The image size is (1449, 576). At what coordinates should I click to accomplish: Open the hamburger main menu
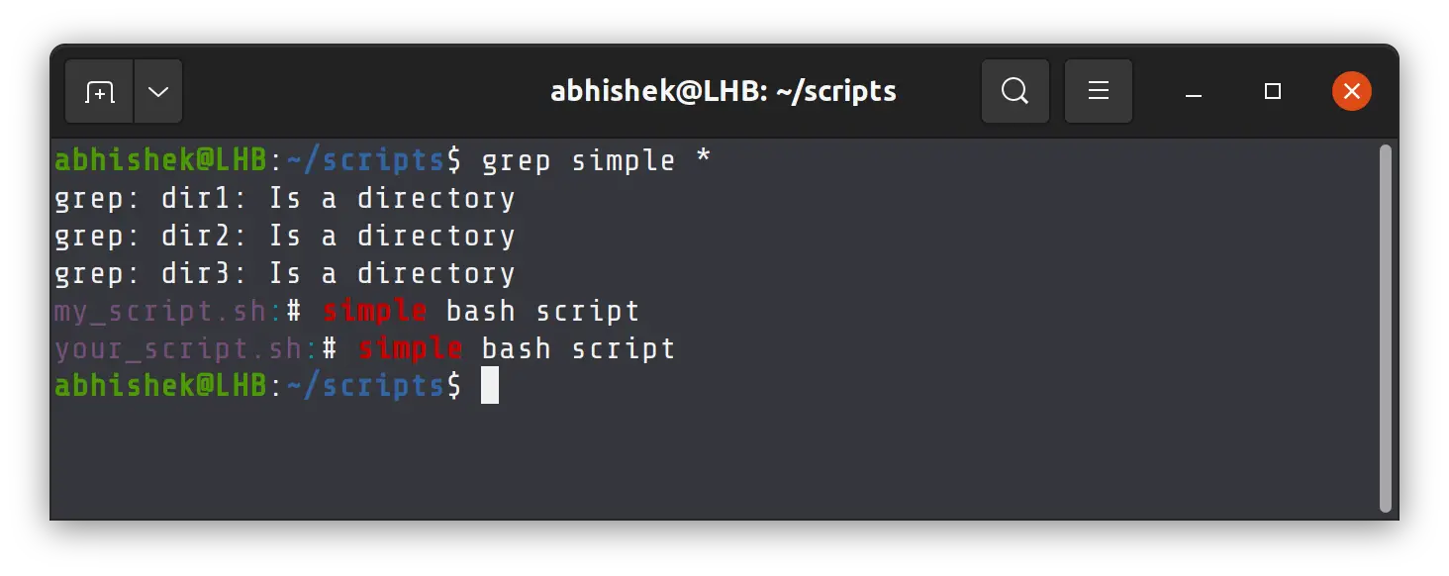click(x=1098, y=92)
